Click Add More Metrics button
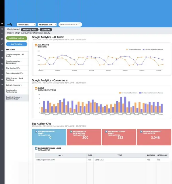 [x=17, y=38]
